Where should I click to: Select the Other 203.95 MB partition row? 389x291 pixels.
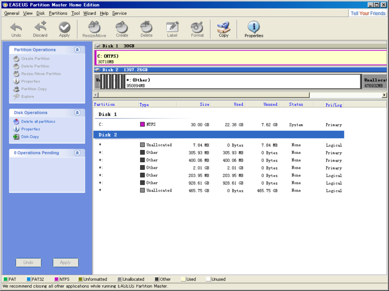coord(219,176)
